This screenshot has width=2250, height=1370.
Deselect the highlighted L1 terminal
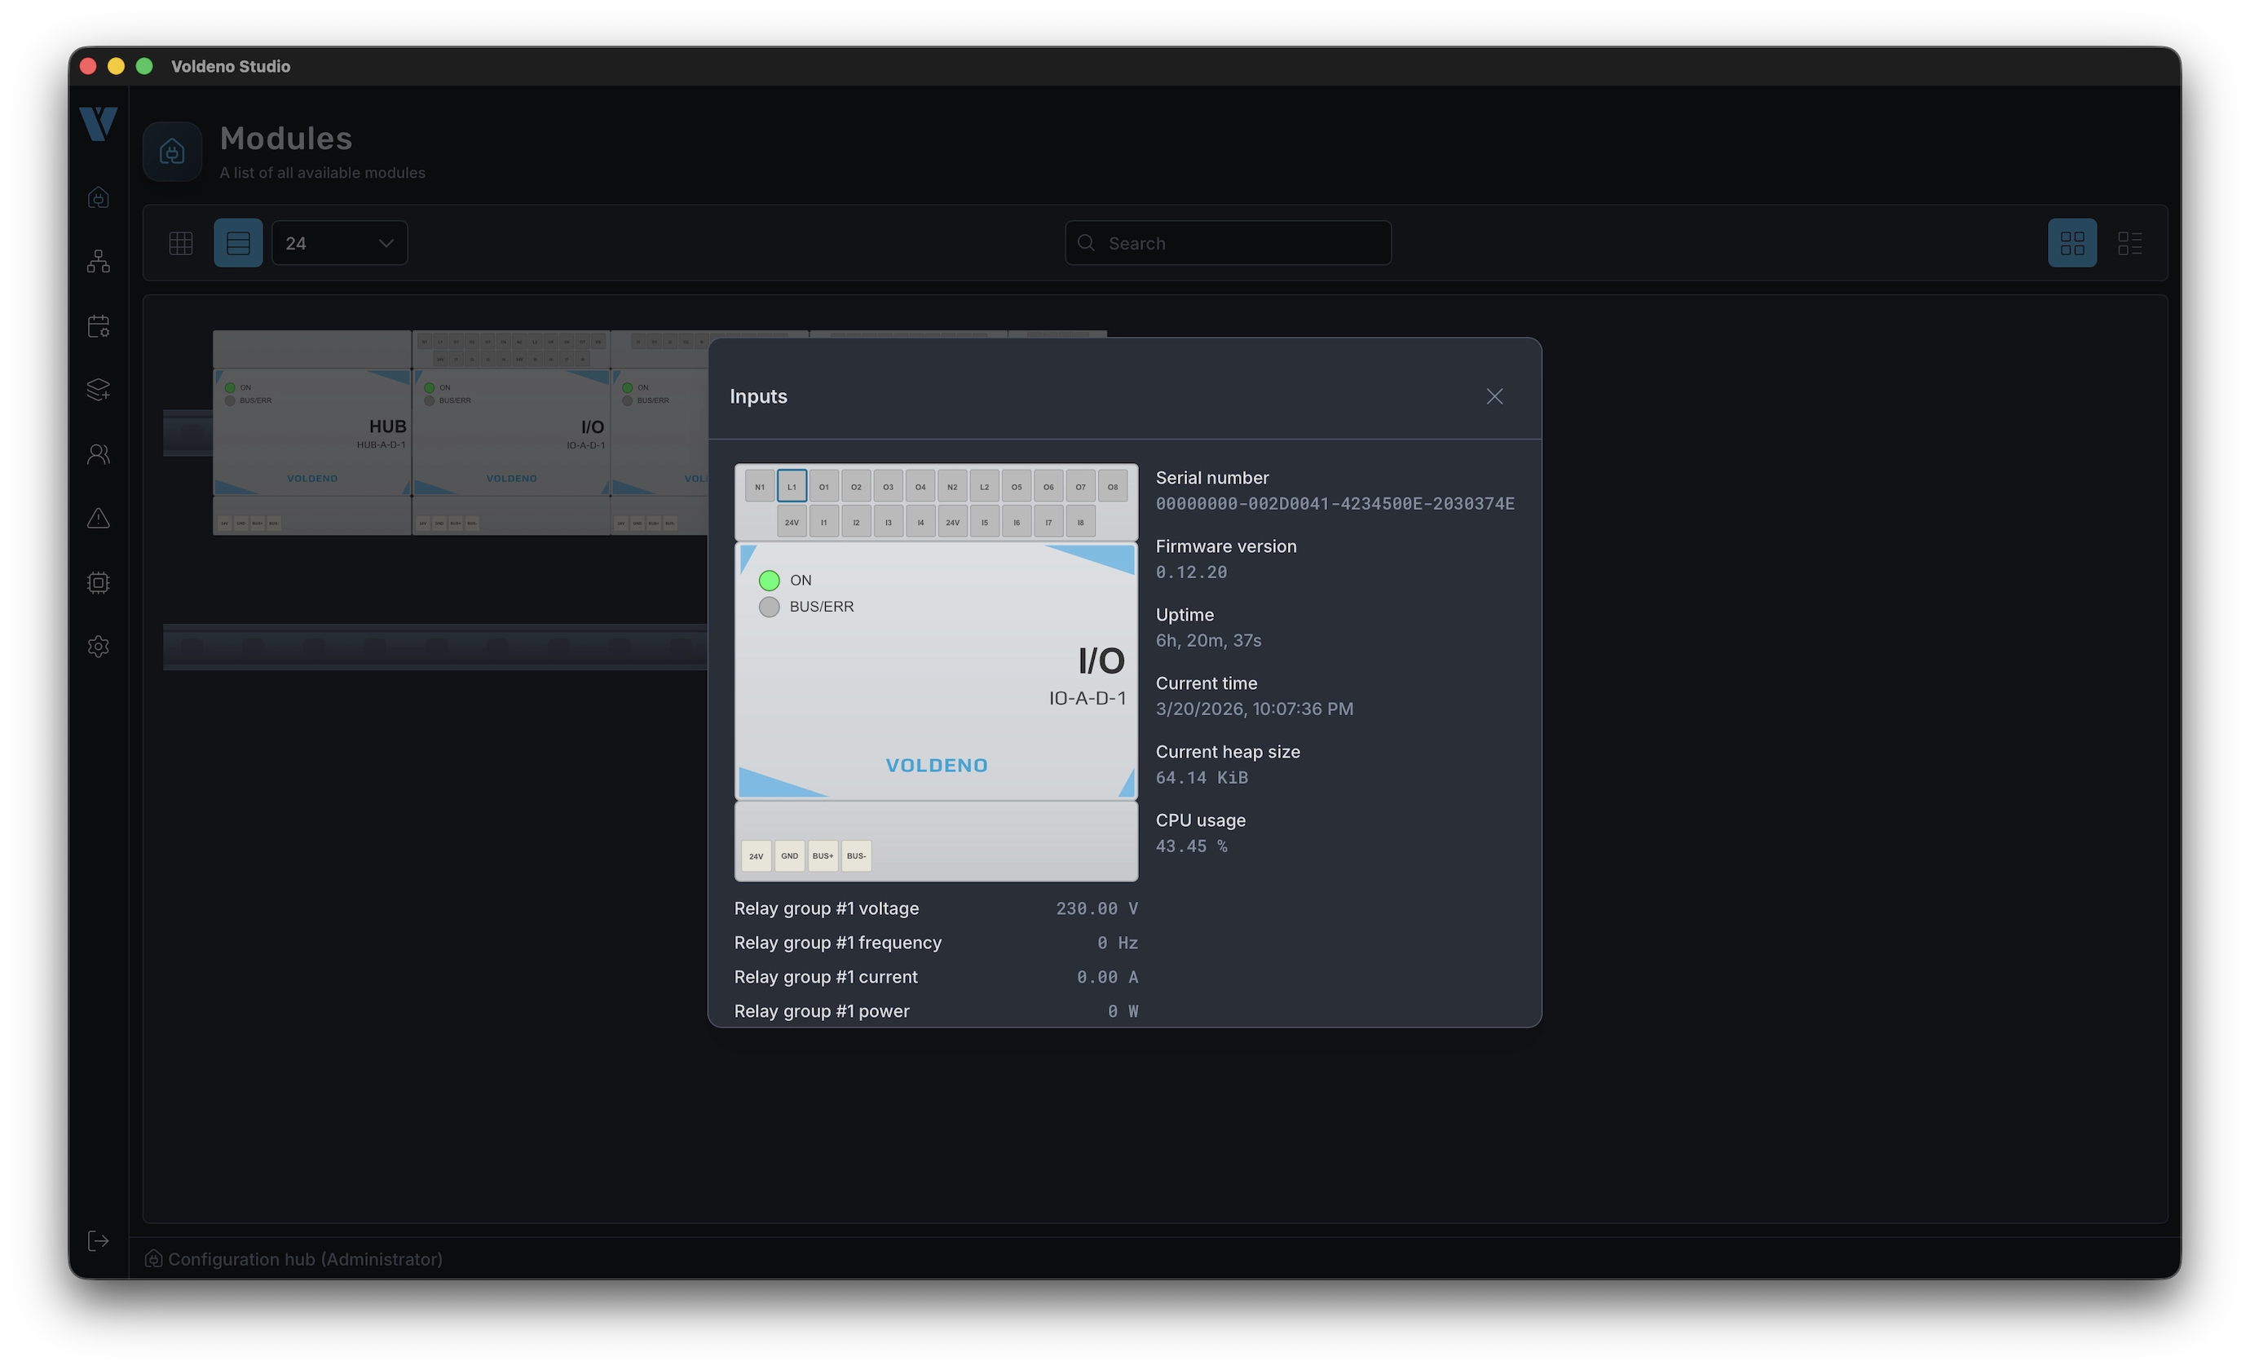pyautogui.click(x=792, y=486)
